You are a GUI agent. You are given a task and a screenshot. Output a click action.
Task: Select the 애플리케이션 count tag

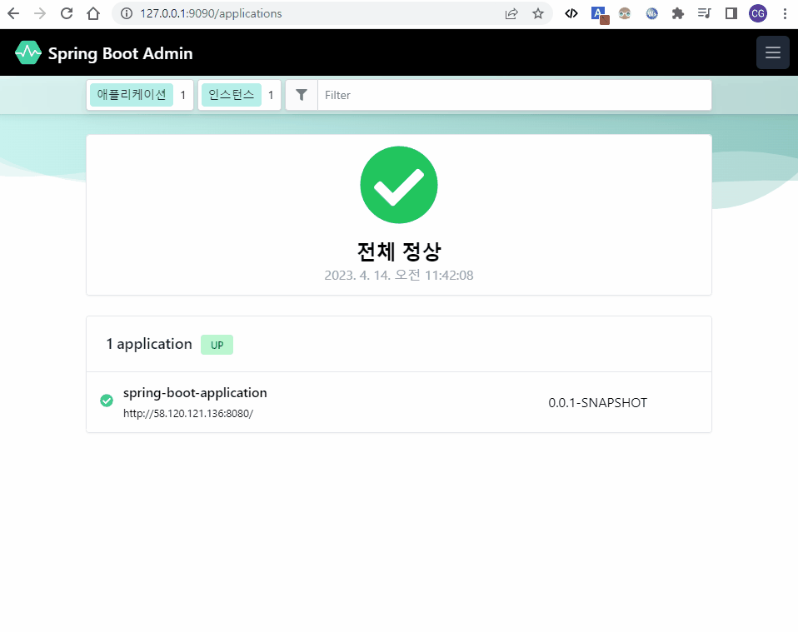tap(140, 95)
